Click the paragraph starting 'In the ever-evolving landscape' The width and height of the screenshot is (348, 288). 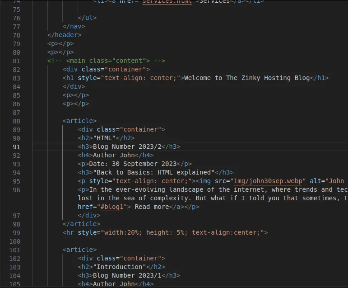(213, 198)
